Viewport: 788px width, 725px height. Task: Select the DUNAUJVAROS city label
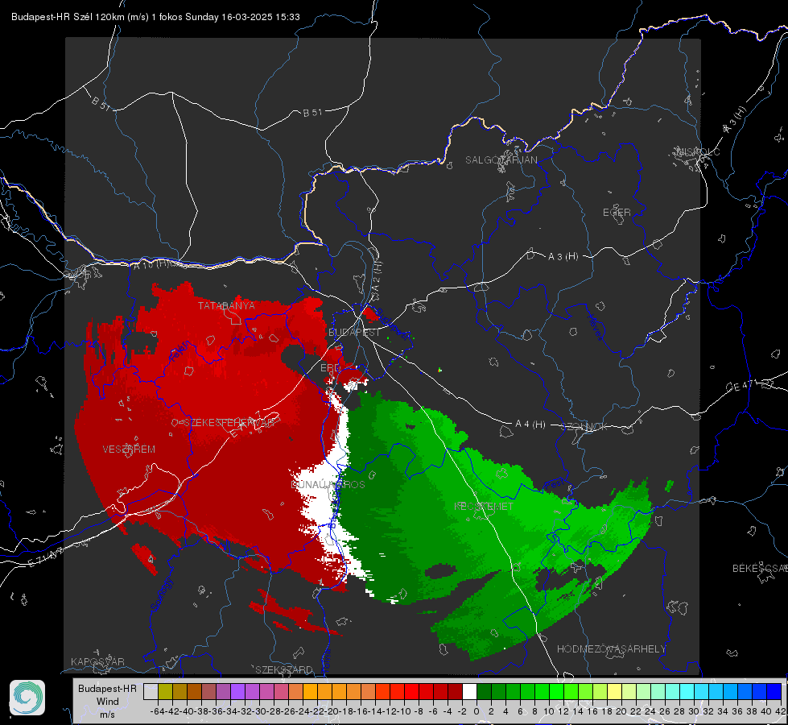click(x=328, y=484)
